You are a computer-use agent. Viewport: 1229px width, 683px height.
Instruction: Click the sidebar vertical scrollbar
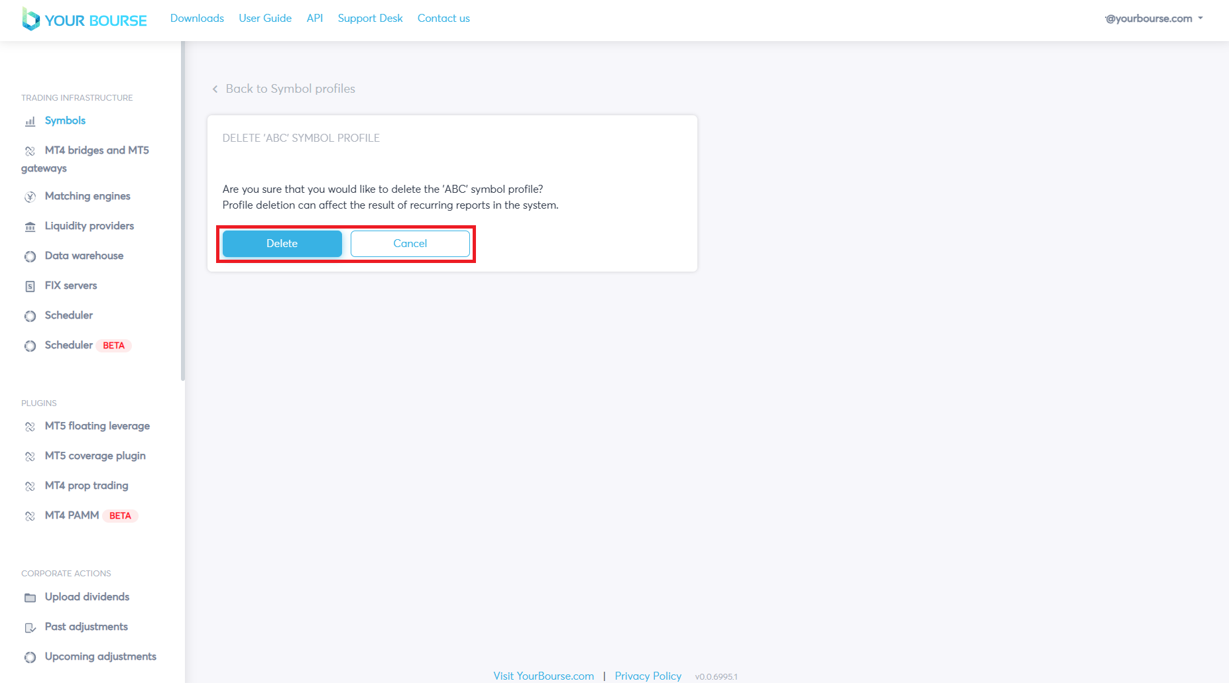click(183, 212)
